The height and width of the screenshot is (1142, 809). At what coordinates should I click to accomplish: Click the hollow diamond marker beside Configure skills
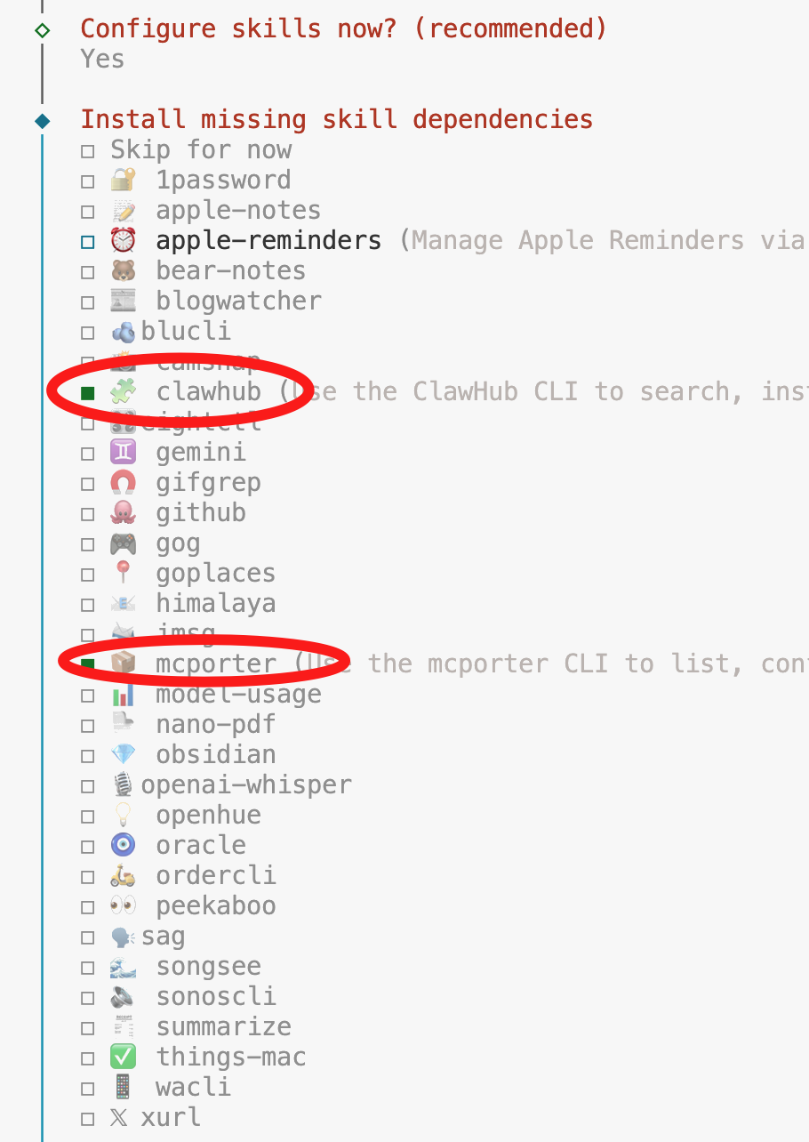tap(42, 30)
